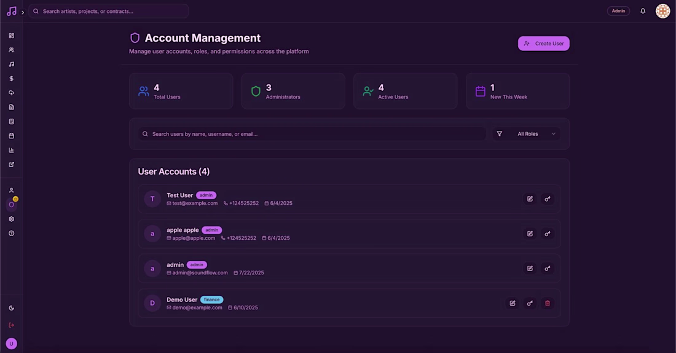Image resolution: width=676 pixels, height=353 pixels.
Task: Edit the apple apple account
Action: (530, 234)
